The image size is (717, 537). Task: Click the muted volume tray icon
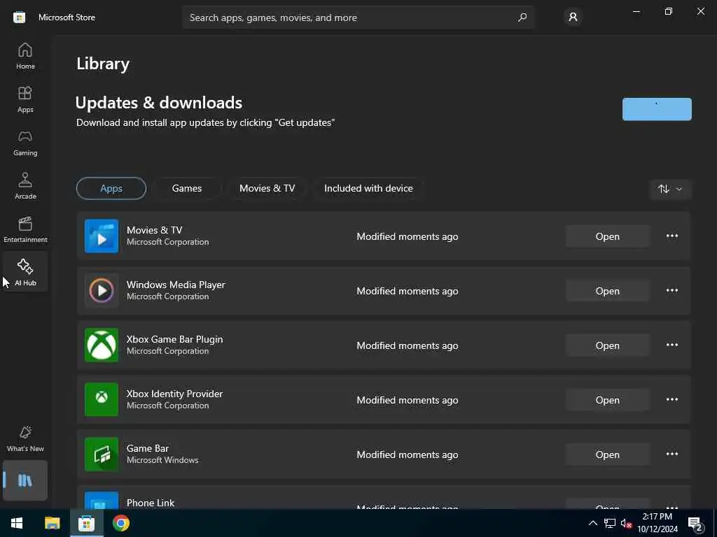point(627,523)
